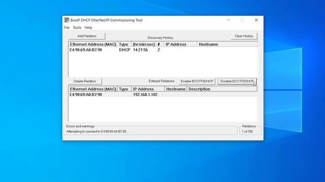This screenshot has height=182, width=325.
Task: Click Disable BOOTP/DHCP button
Action: 237,81
